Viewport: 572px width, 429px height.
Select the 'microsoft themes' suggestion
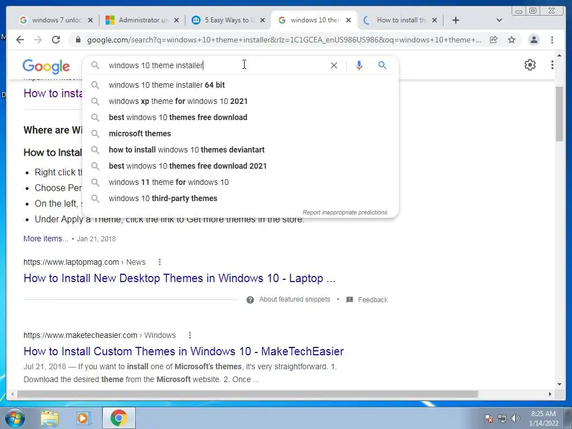click(240, 134)
